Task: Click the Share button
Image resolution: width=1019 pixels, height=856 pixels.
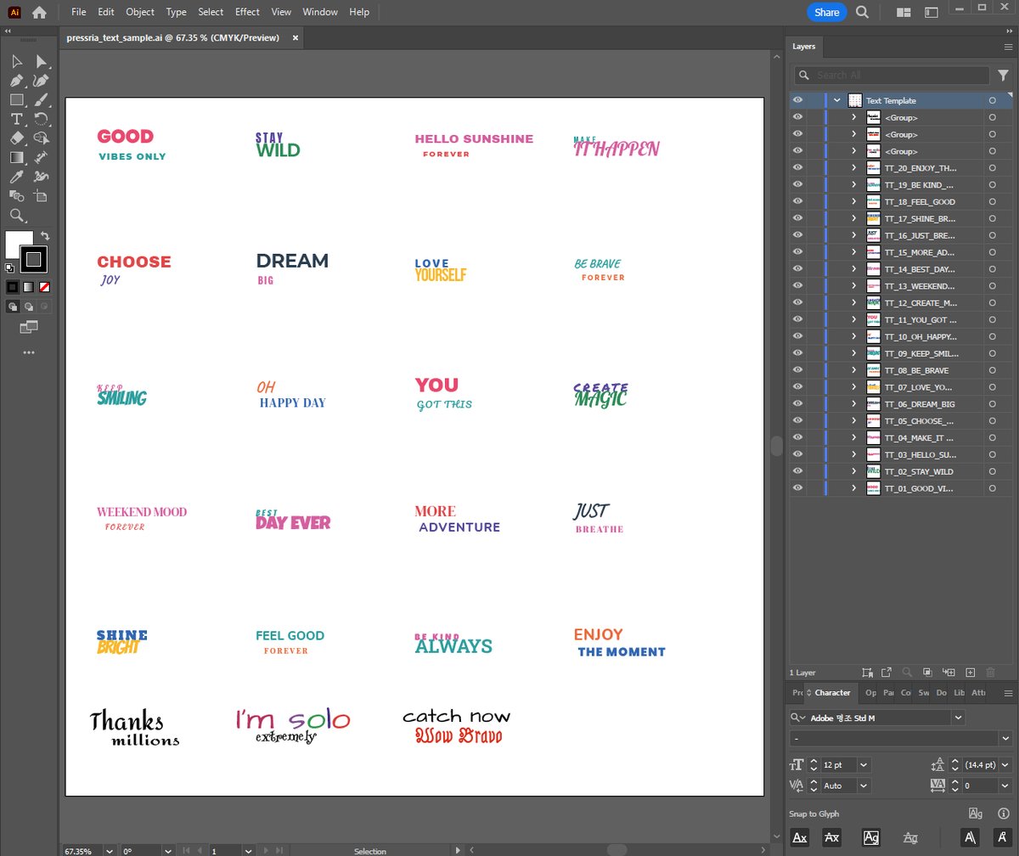Action: (x=826, y=12)
